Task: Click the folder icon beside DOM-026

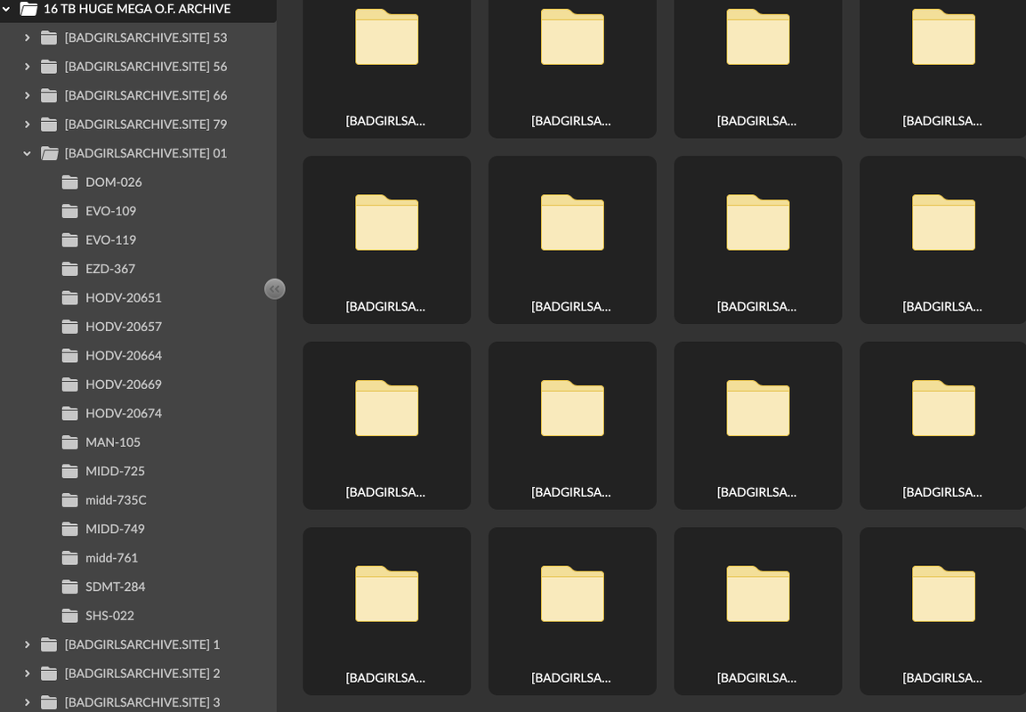Action: 70,182
